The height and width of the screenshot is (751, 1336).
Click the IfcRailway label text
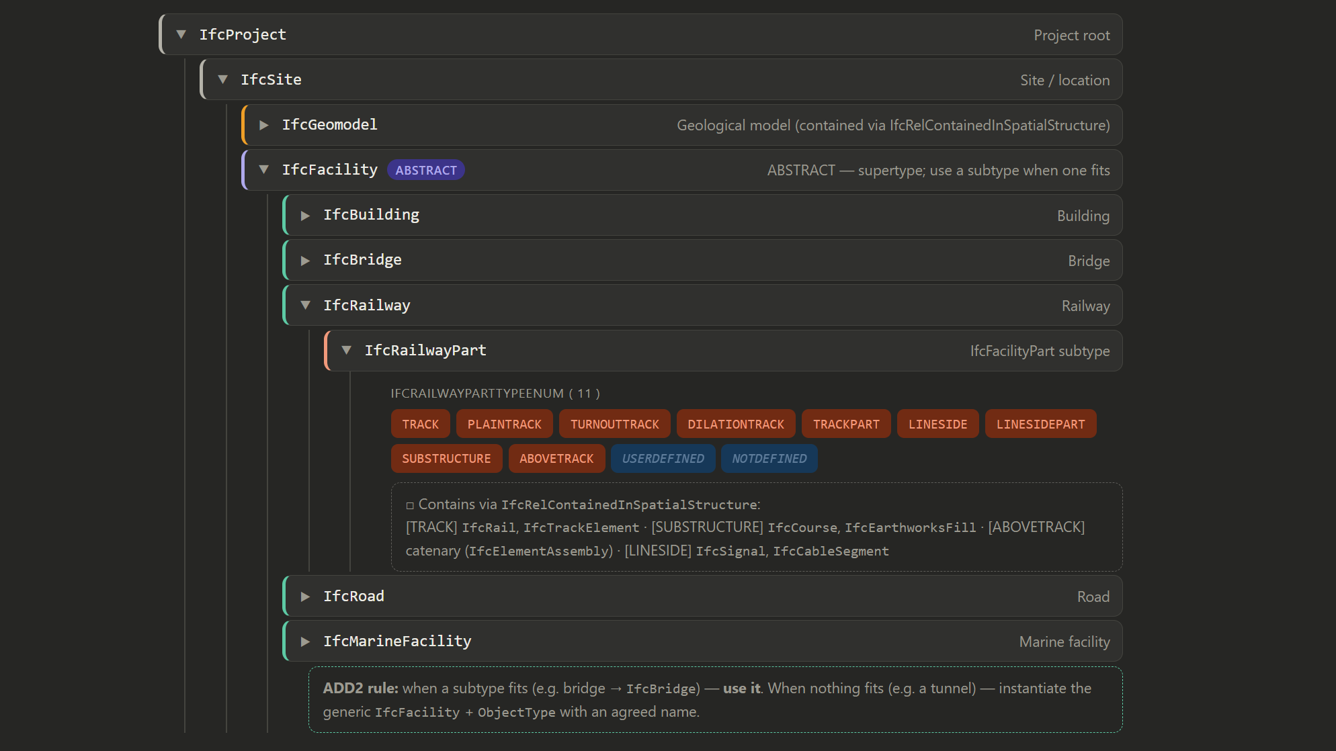point(366,305)
